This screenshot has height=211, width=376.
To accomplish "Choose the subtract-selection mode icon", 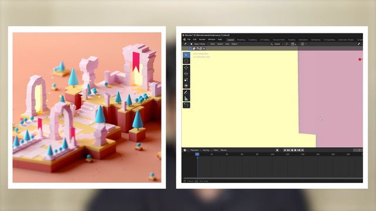I will click(x=197, y=49).
